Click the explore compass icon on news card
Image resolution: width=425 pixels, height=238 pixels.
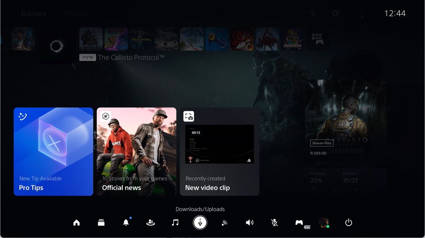pyautogui.click(x=106, y=117)
